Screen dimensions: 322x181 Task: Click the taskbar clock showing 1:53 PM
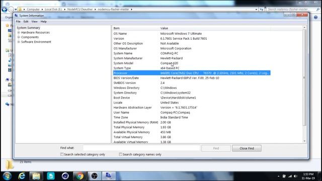[308, 176]
